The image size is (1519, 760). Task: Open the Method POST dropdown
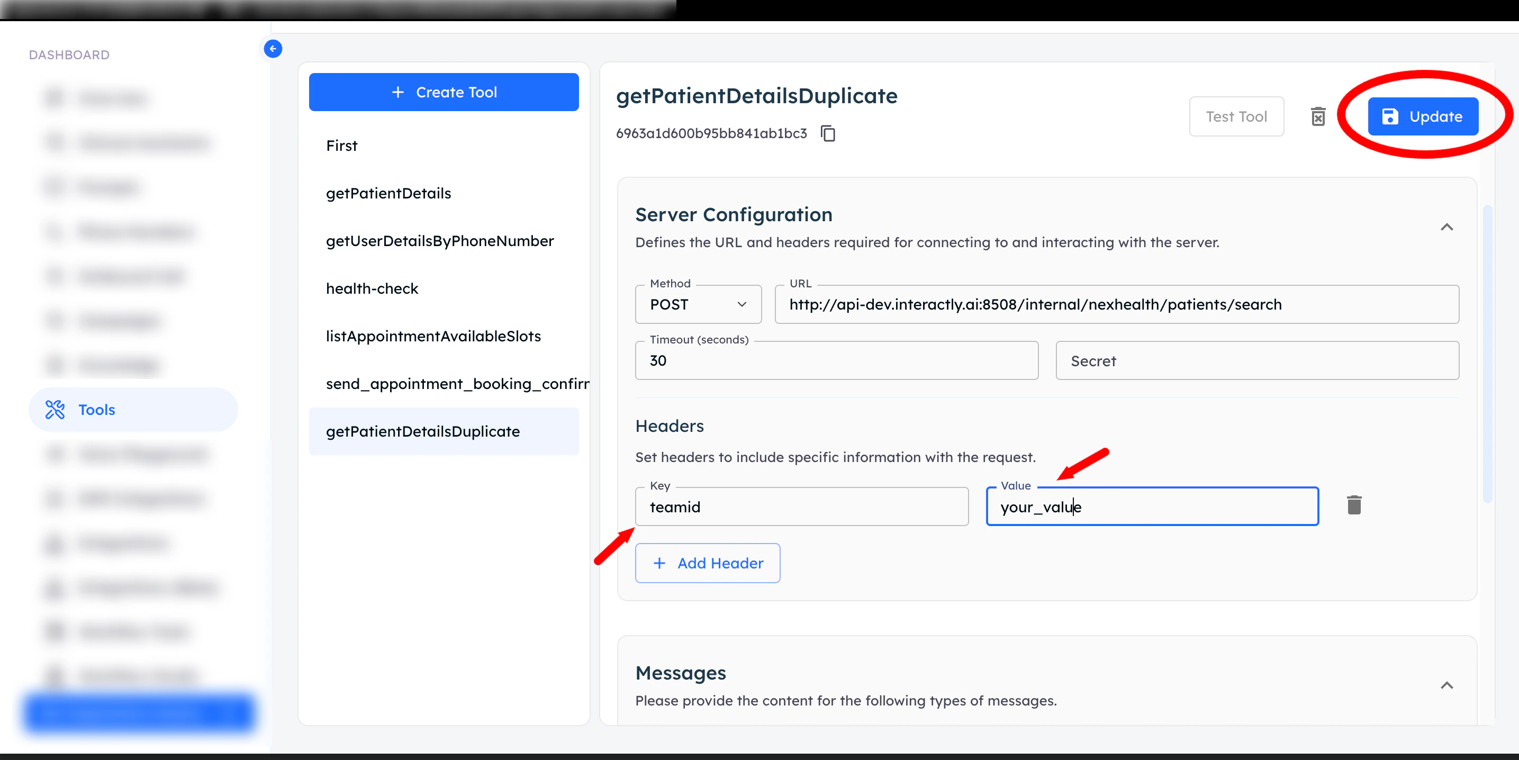698,304
